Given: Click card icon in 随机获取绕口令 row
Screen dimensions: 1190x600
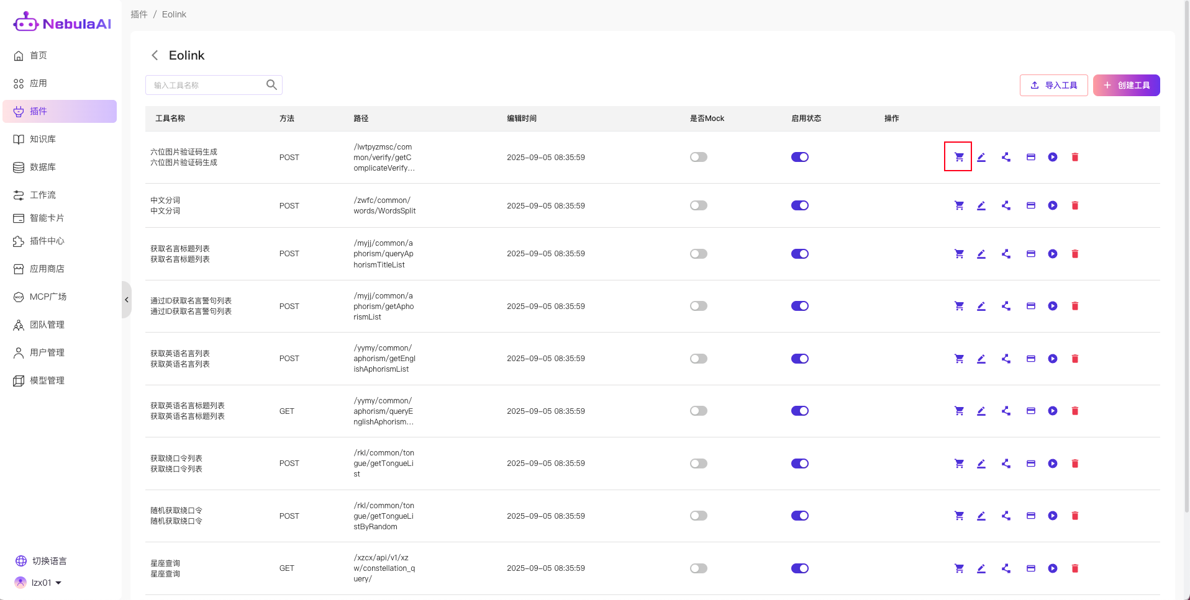Looking at the screenshot, I should tap(1031, 516).
